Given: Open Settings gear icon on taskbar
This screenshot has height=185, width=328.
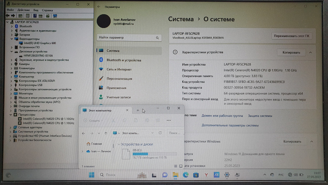Looking at the screenshot, I should [227, 175].
